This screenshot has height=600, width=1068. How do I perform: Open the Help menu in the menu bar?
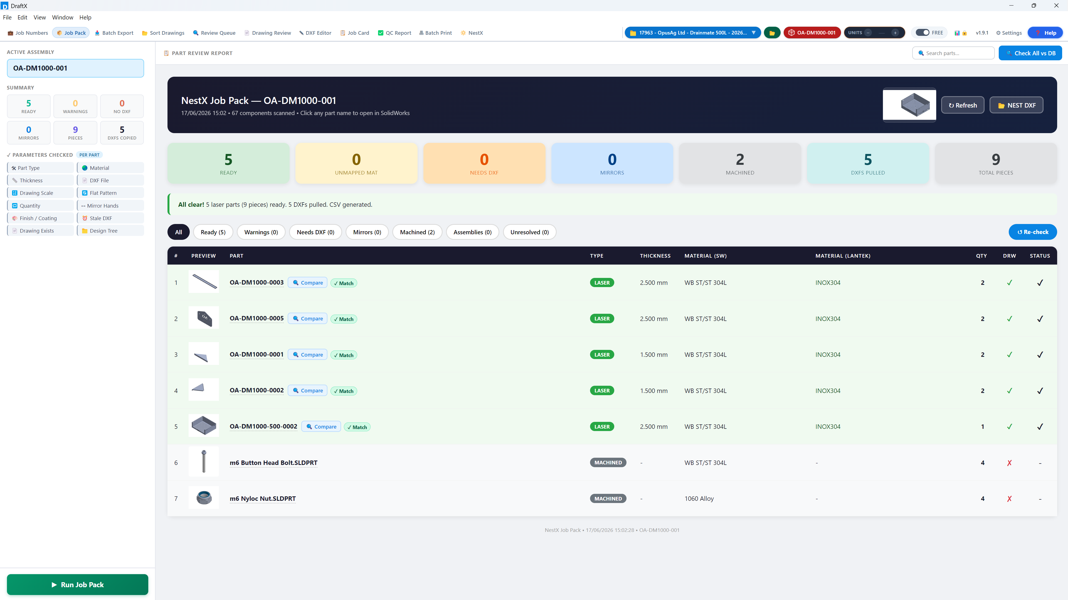(x=85, y=18)
